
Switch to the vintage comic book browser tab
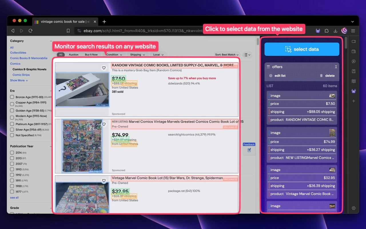[x=65, y=21]
